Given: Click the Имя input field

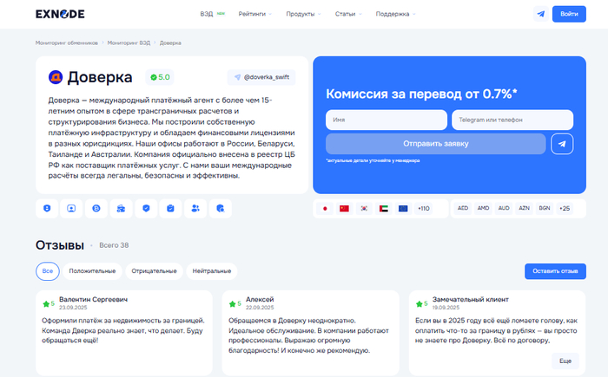Looking at the screenshot, I should [x=386, y=120].
